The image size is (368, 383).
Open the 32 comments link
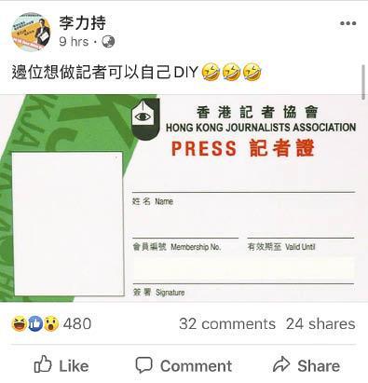click(227, 323)
